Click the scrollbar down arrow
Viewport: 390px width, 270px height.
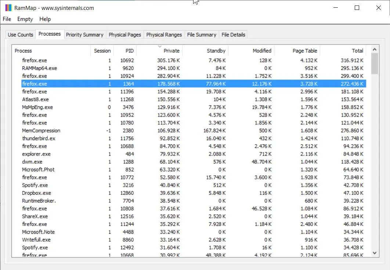[375, 253]
